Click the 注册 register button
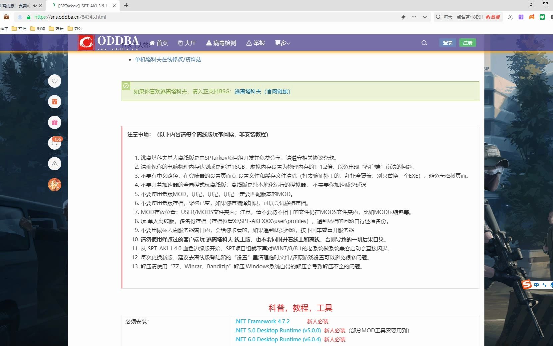This screenshot has width=553, height=346. point(467,43)
